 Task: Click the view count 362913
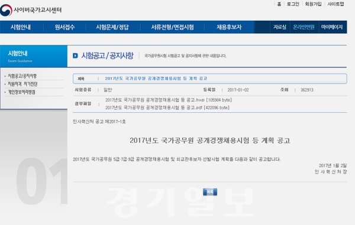(307, 90)
